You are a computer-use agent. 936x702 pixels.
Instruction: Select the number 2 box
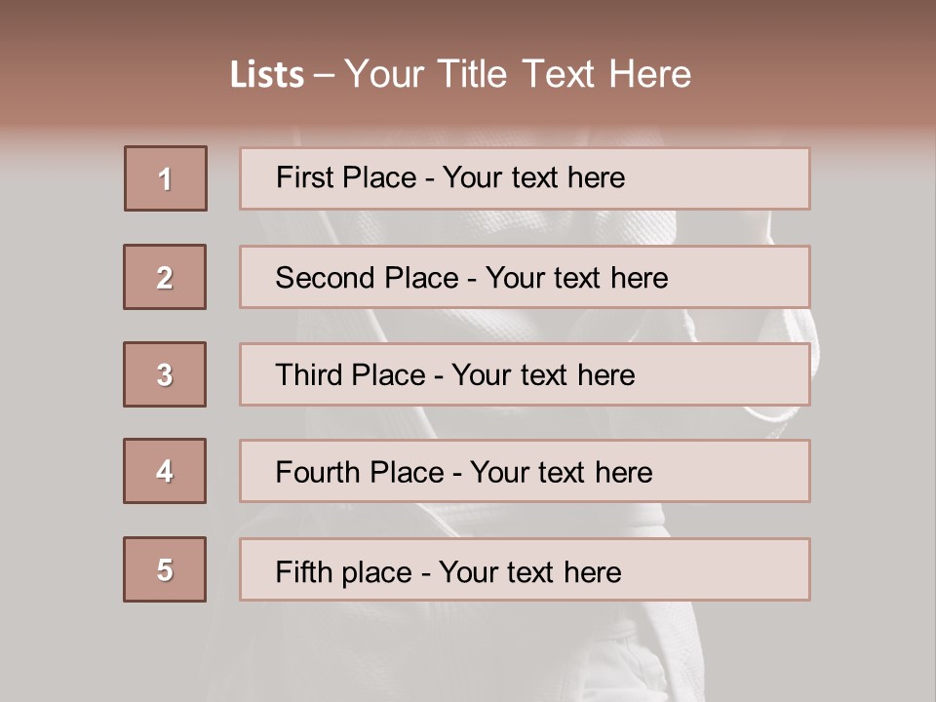coord(165,277)
